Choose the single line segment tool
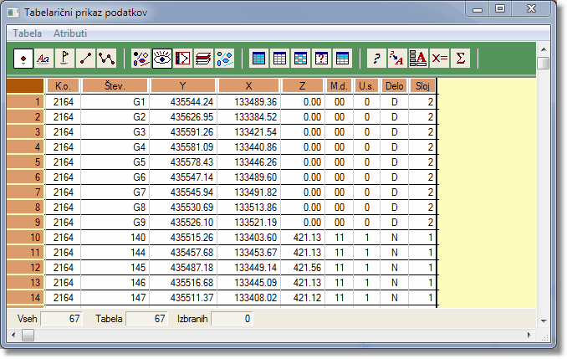The image size is (567, 359). pos(84,59)
